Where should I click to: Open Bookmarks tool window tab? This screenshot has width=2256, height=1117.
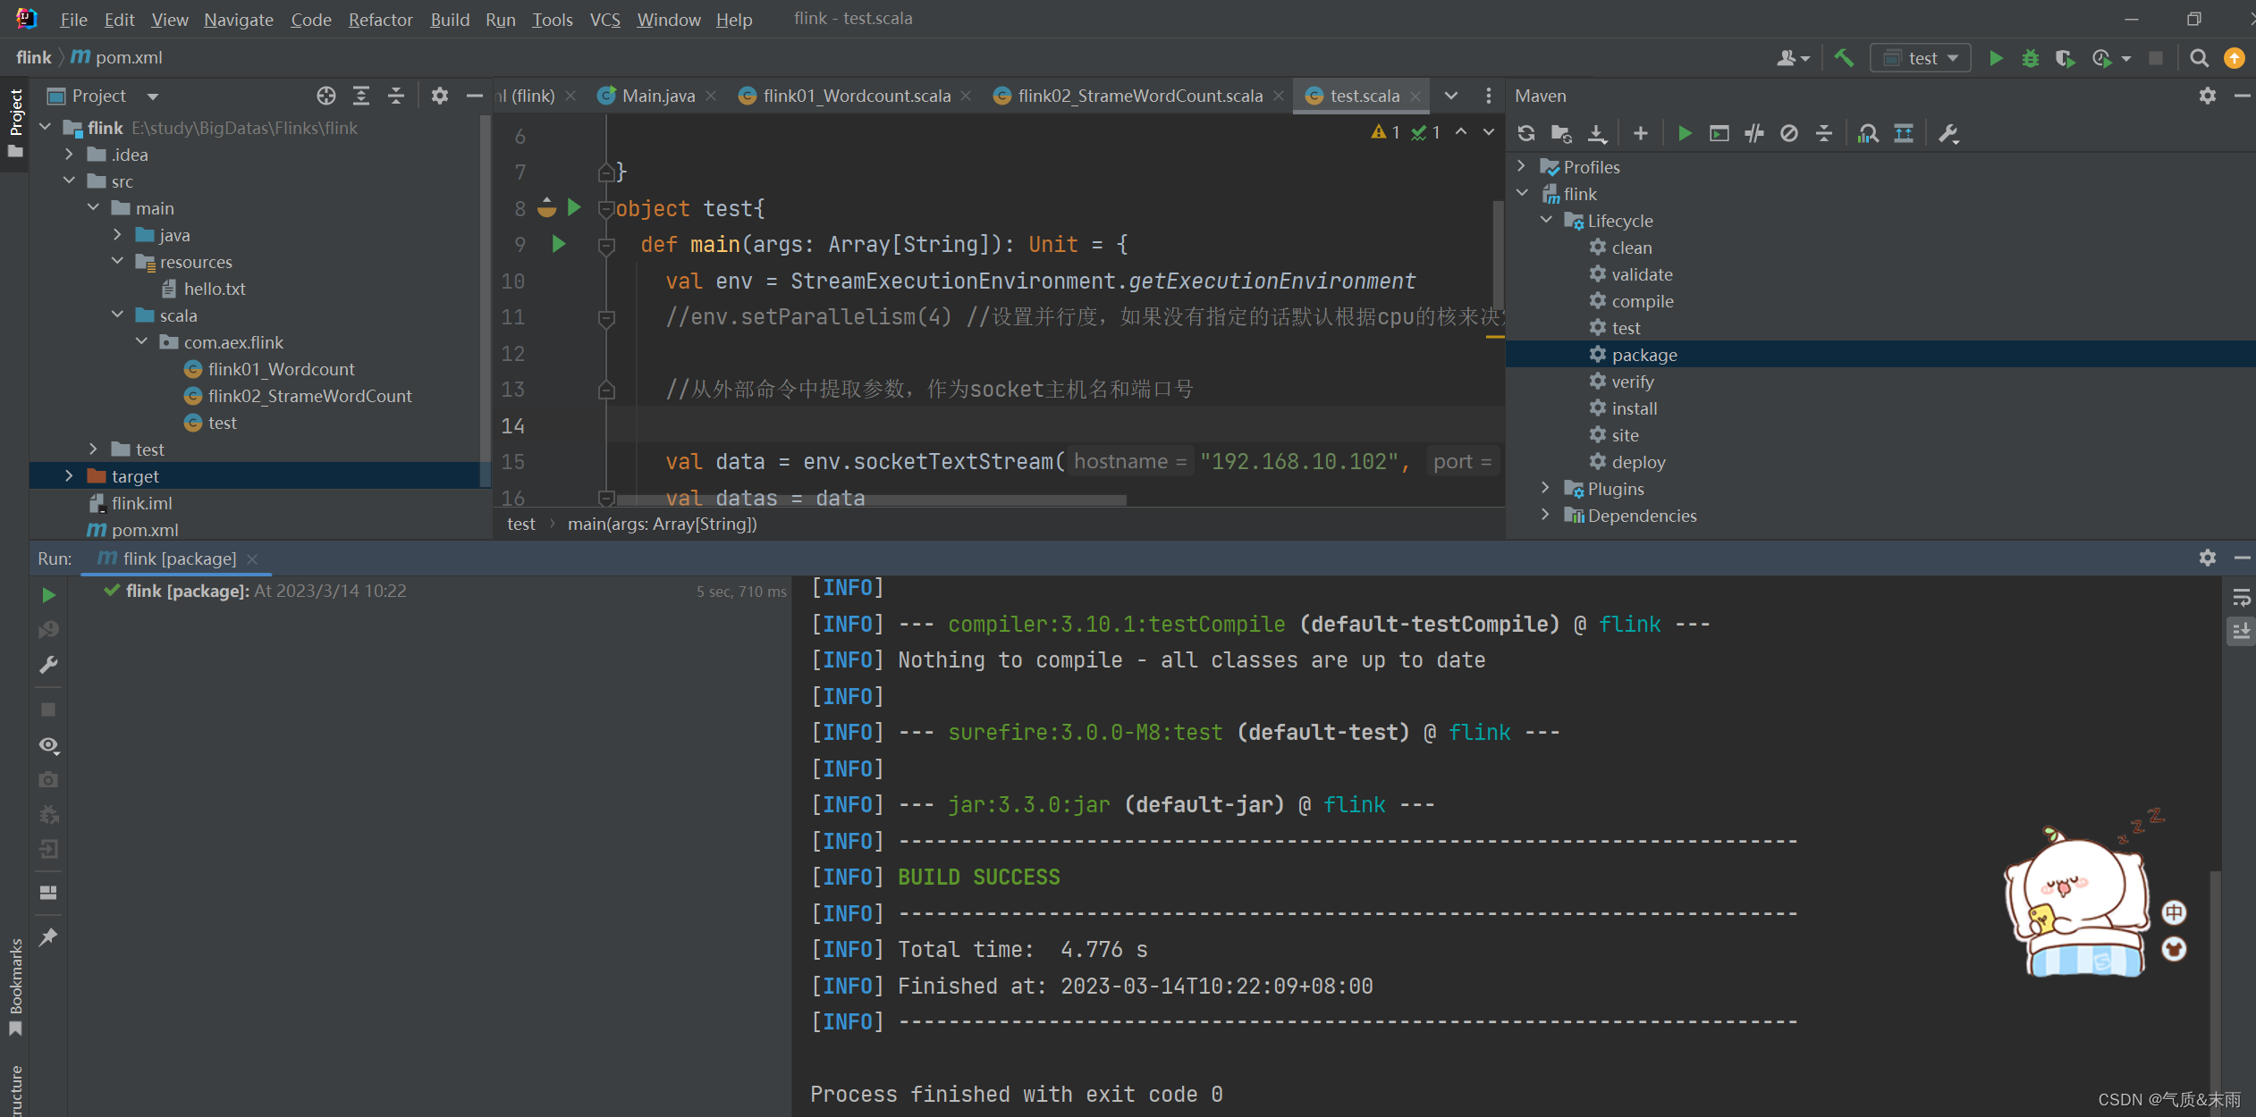tap(16, 987)
